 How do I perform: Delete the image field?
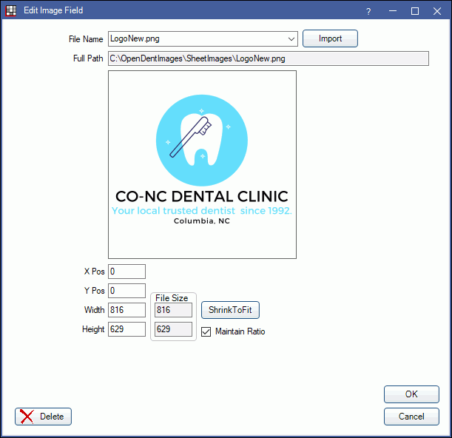43,417
